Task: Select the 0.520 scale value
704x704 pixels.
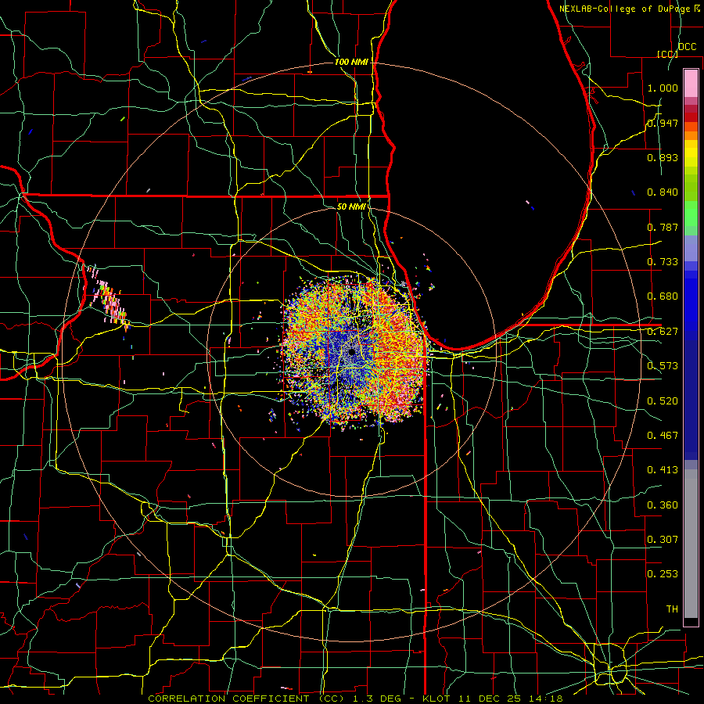Action: (663, 401)
